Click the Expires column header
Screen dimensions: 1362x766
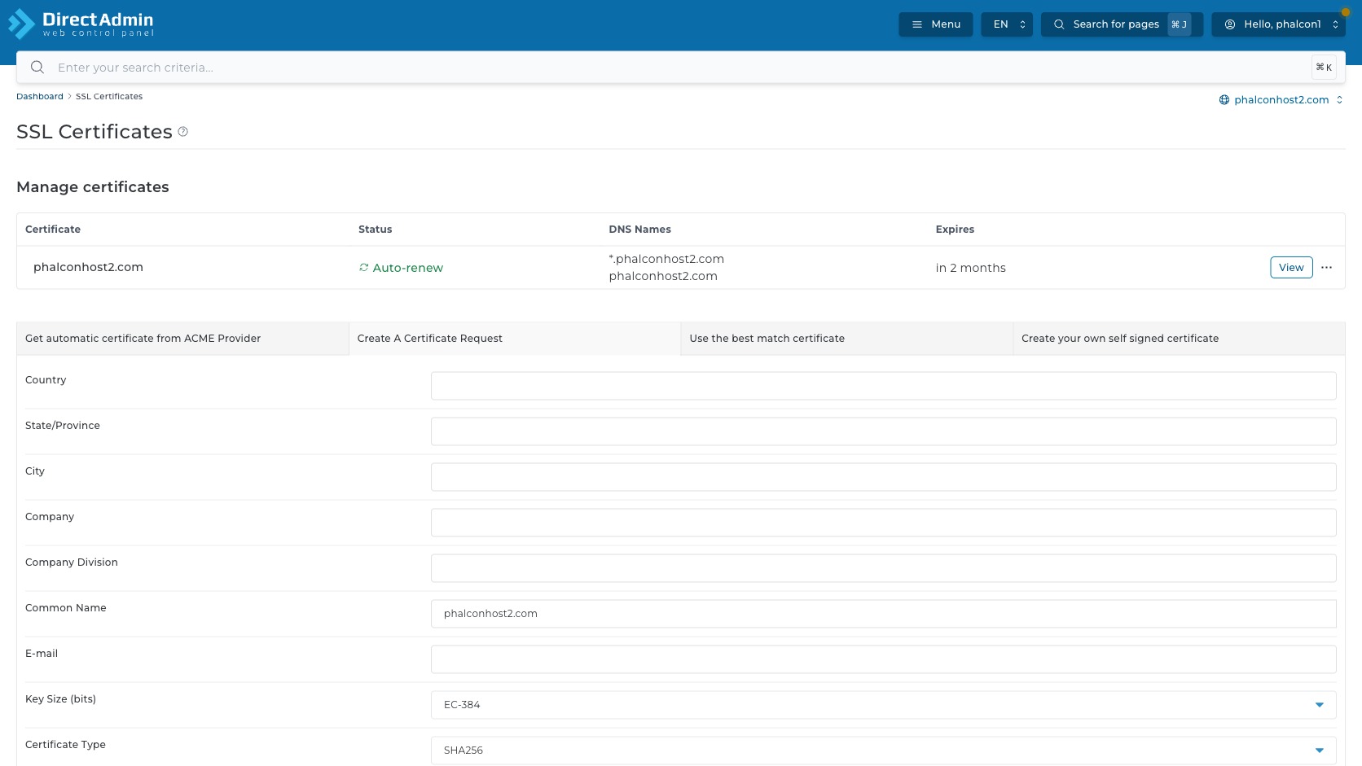pyautogui.click(x=955, y=230)
